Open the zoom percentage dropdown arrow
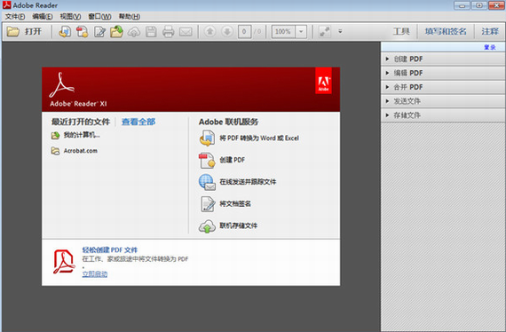This screenshot has width=506, height=332. pyautogui.click(x=301, y=32)
